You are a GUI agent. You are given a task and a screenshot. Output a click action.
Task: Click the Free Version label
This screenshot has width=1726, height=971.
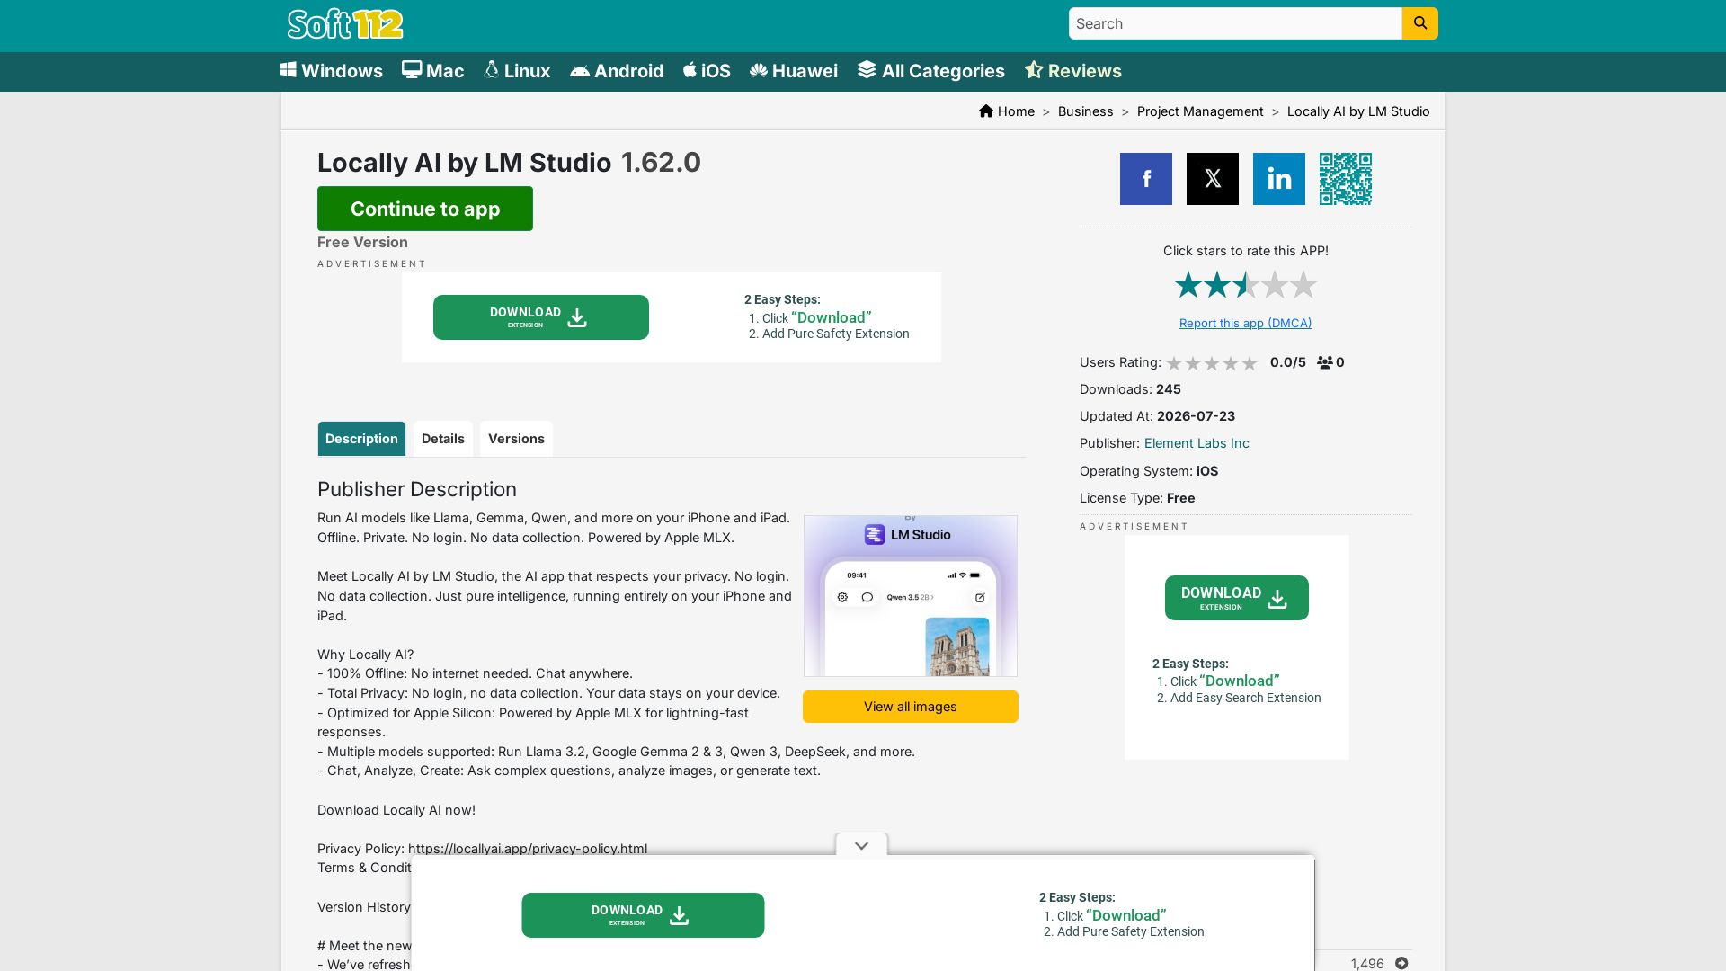click(x=362, y=243)
